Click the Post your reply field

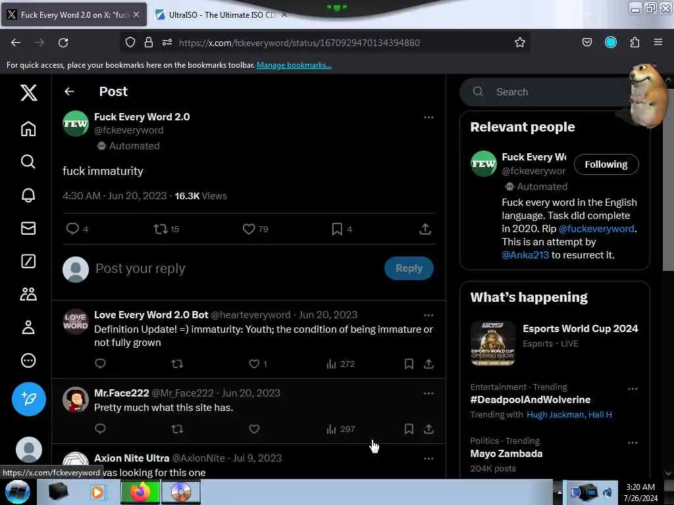pyautogui.click(x=236, y=268)
